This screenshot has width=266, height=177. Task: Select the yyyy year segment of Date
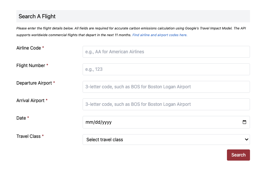click(x=106, y=122)
